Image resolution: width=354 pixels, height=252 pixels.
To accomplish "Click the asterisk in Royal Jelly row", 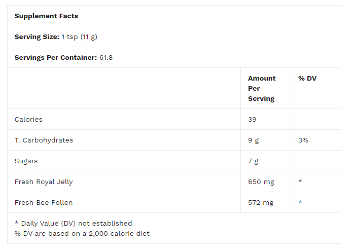I will 300,182.
